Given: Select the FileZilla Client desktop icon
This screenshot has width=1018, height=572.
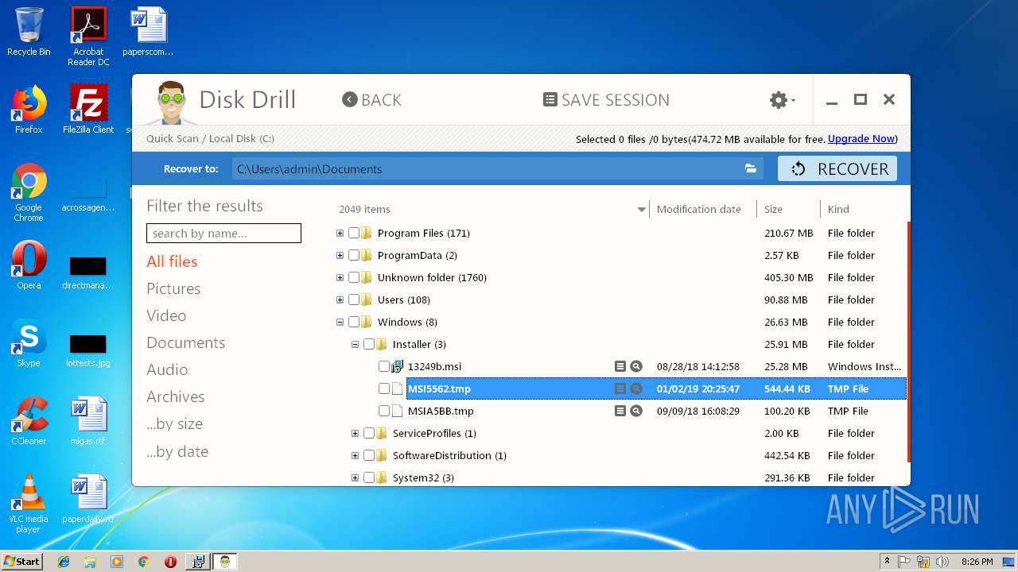Looking at the screenshot, I should [x=88, y=109].
